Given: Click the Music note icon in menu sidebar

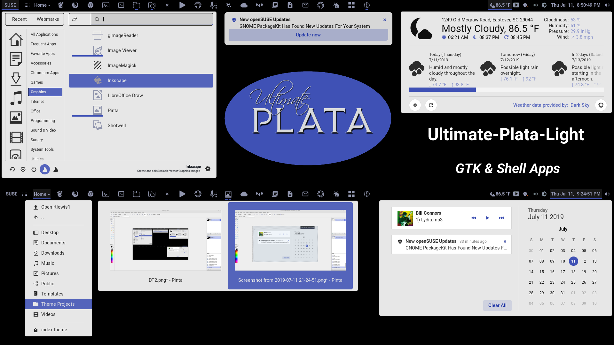Looking at the screenshot, I should [x=16, y=98].
